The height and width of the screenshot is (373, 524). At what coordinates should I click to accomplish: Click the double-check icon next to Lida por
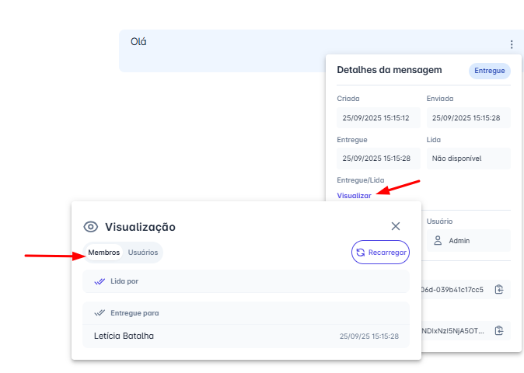coord(100,281)
